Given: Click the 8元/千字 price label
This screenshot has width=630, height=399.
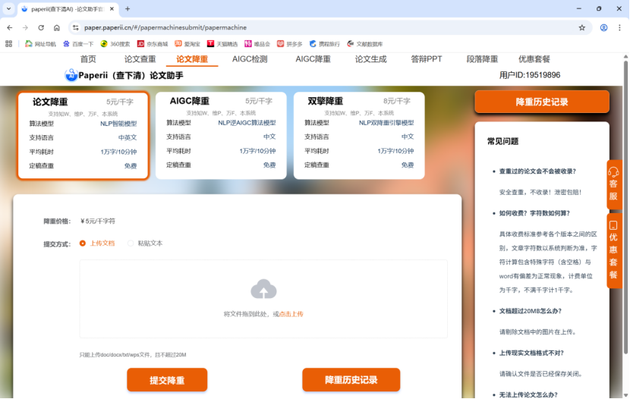Looking at the screenshot, I should (396, 101).
